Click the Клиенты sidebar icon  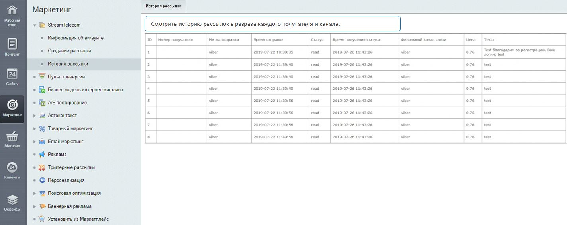(x=12, y=167)
